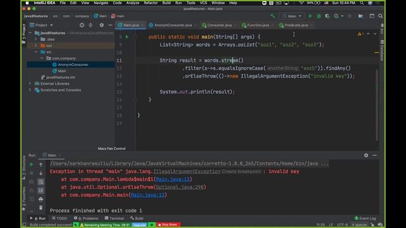Click the window layout icon beside search
Viewport: 406px width, 228px height.
372,16
